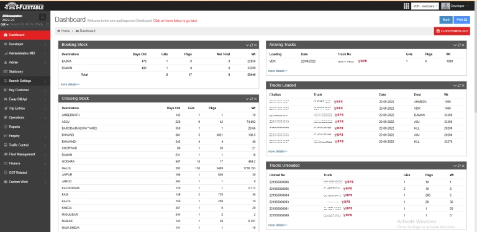This screenshot has height=232, width=477.
Task: Open the Developer user menu
Action: pos(455,6)
